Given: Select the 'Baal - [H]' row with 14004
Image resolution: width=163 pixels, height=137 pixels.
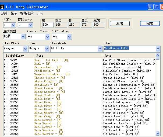Looking at the screenshot, I should pyautogui.click(x=80, y=64).
